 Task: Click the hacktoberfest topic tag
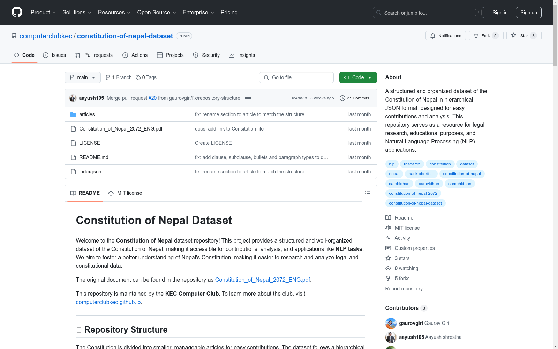[421, 174]
